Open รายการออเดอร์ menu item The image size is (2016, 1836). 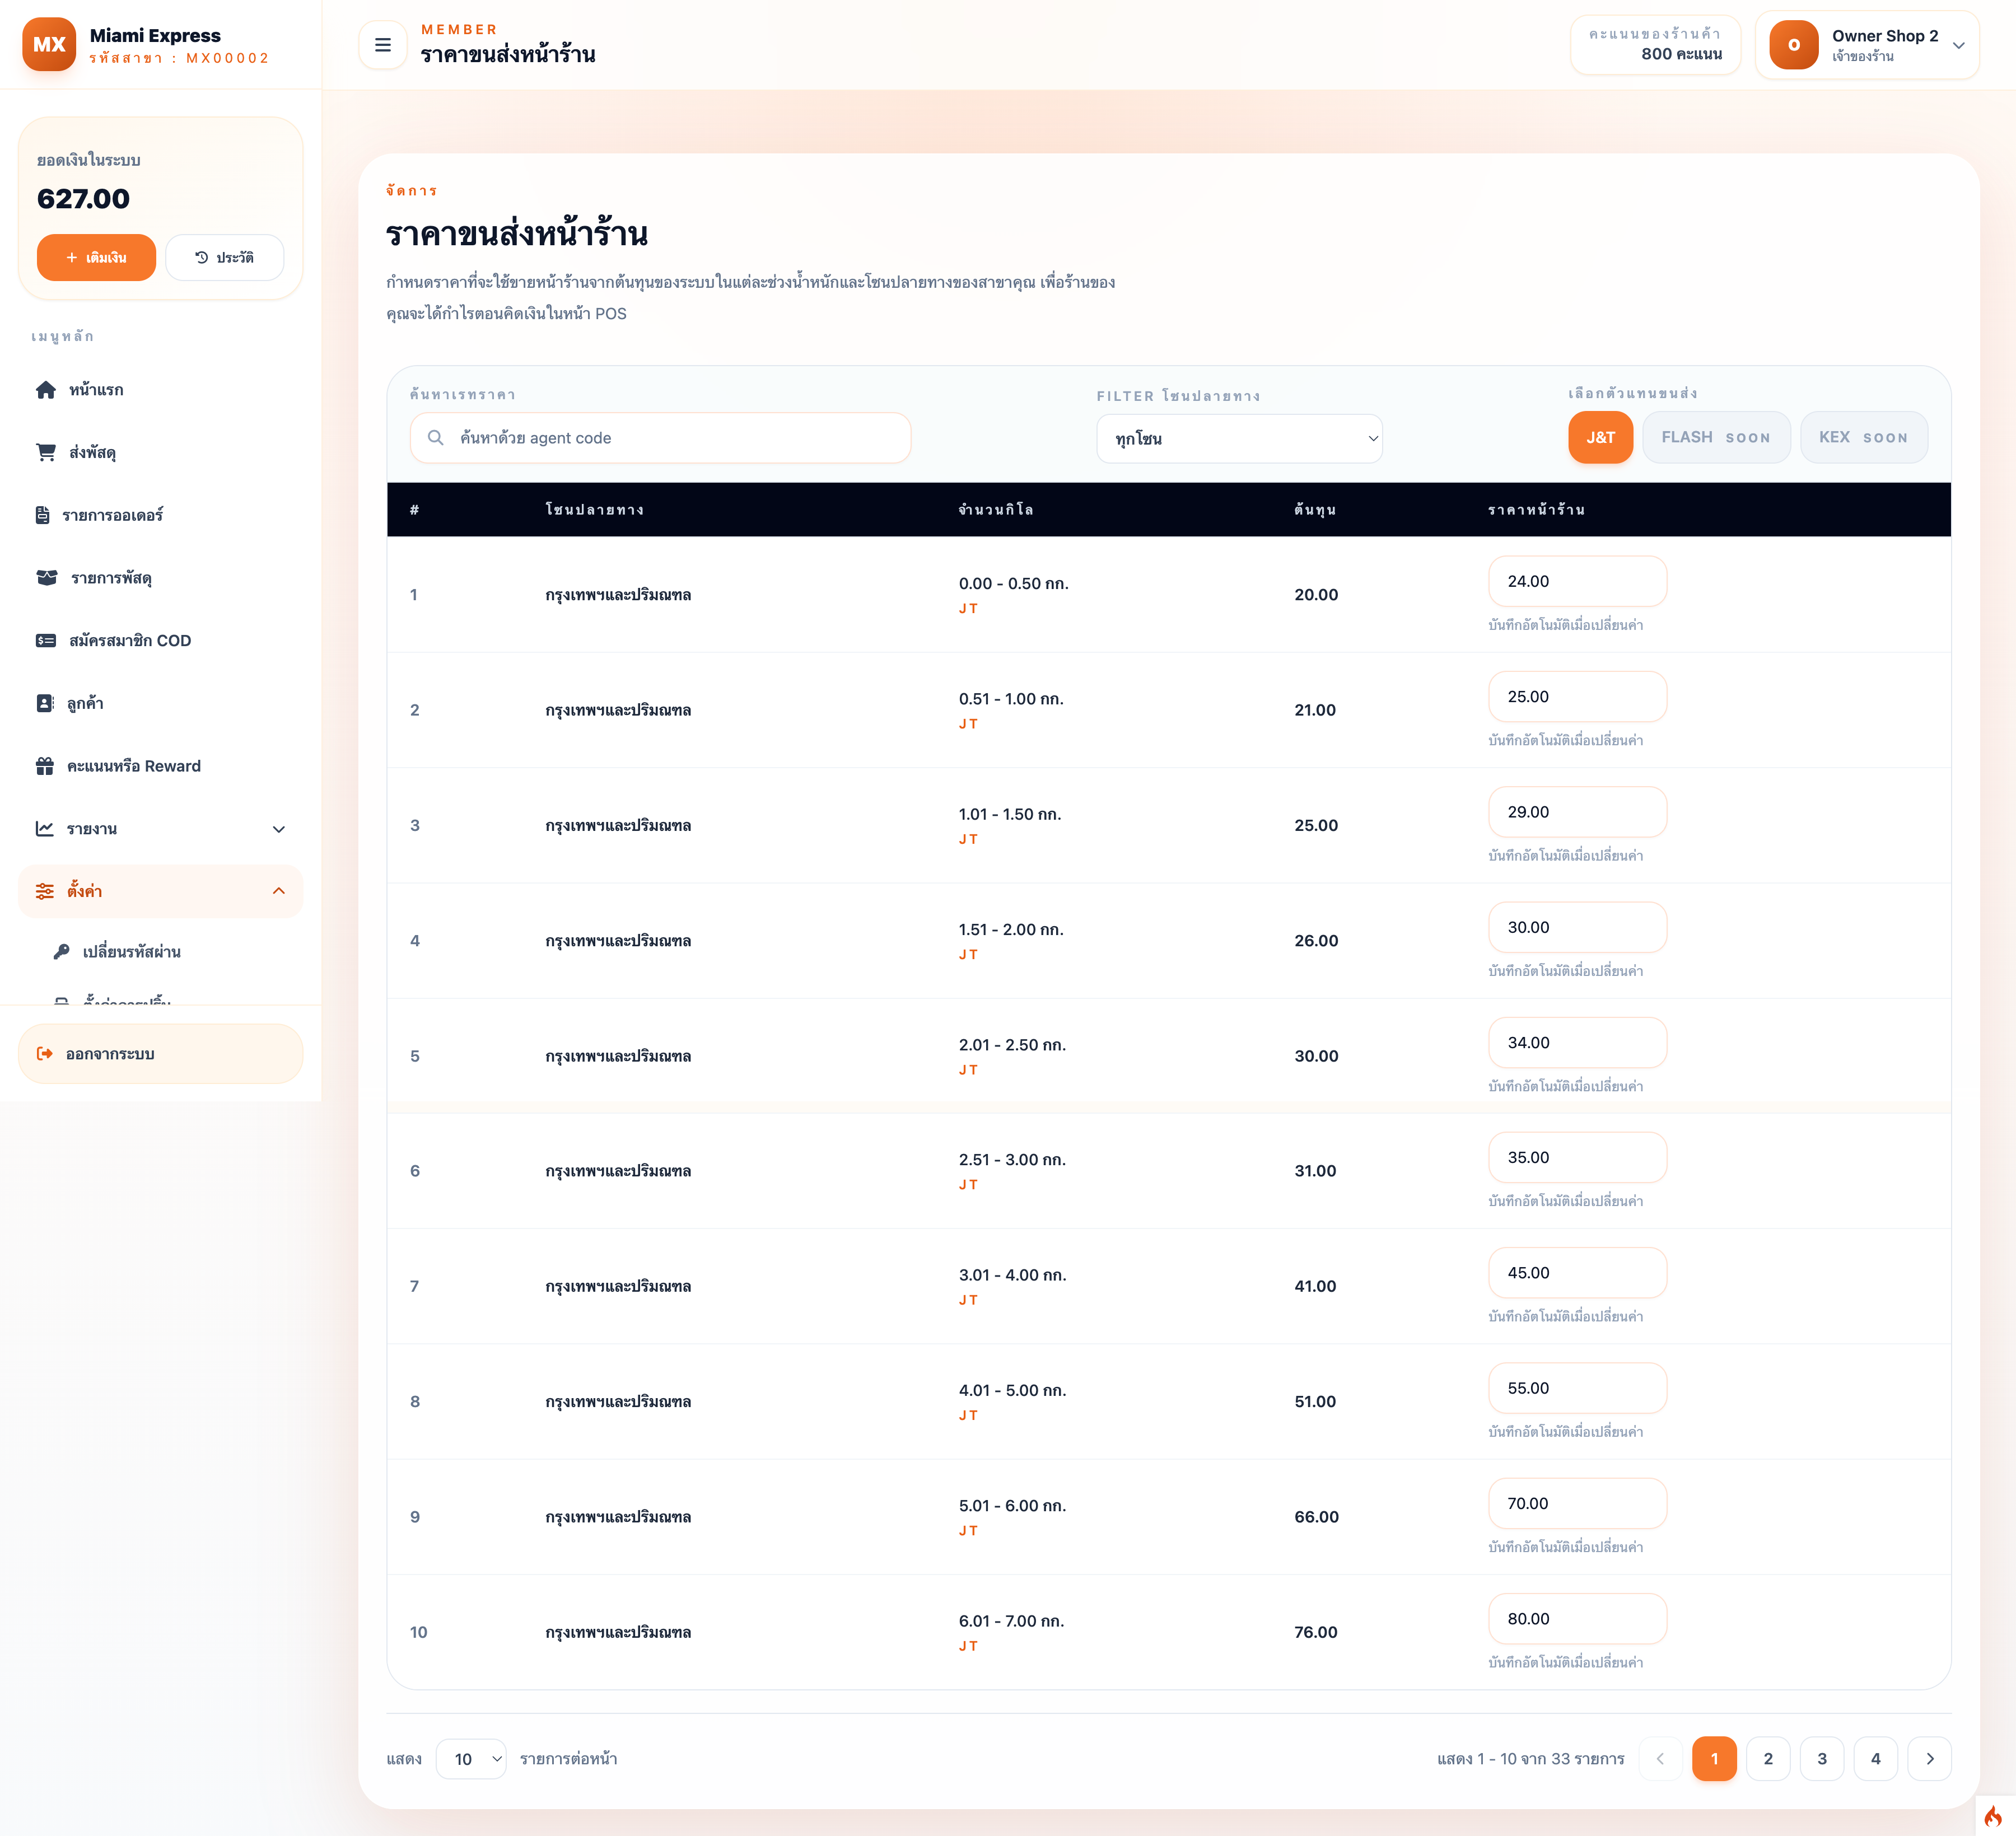pos(112,515)
